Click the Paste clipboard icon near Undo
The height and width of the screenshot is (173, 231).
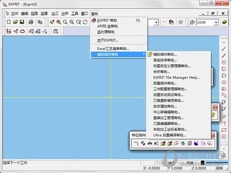tap(171, 22)
